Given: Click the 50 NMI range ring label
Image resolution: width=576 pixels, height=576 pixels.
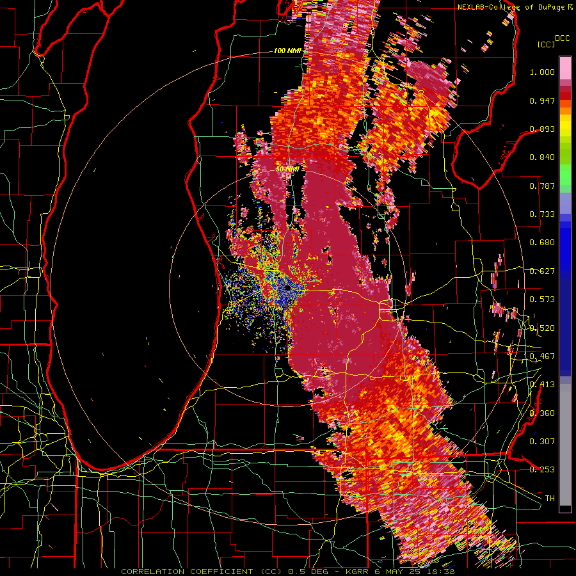Looking at the screenshot, I should [287, 170].
